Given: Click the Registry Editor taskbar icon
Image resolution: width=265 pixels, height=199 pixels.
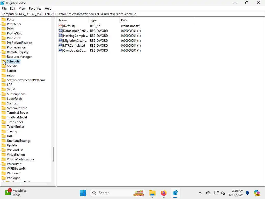Looking at the screenshot, I should pos(175,193).
